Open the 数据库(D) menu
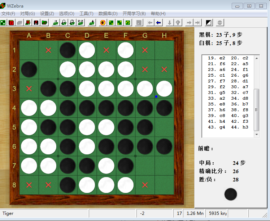Screen dimensions: 270x221 click(x=108, y=14)
